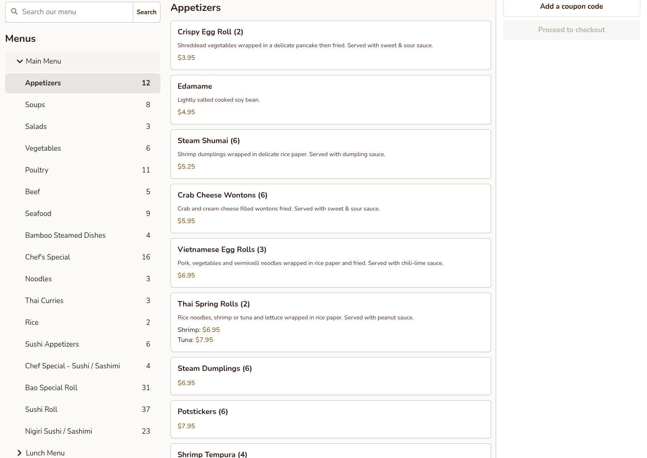The height and width of the screenshot is (458, 647).
Task: Choose the Seafood category
Action: pos(83,214)
